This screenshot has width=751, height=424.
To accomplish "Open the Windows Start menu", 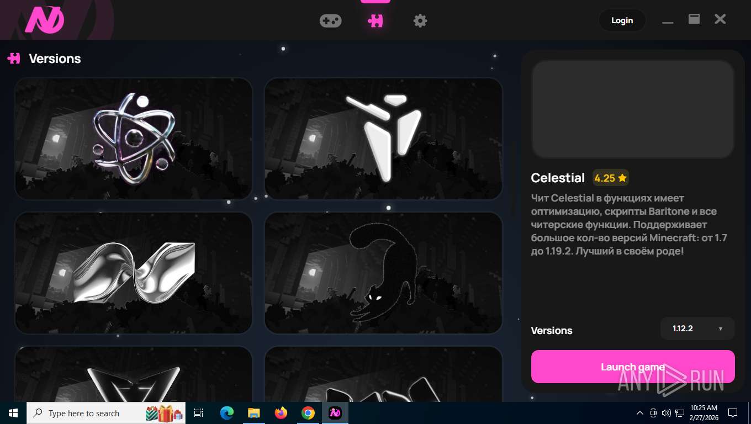I will click(x=13, y=413).
